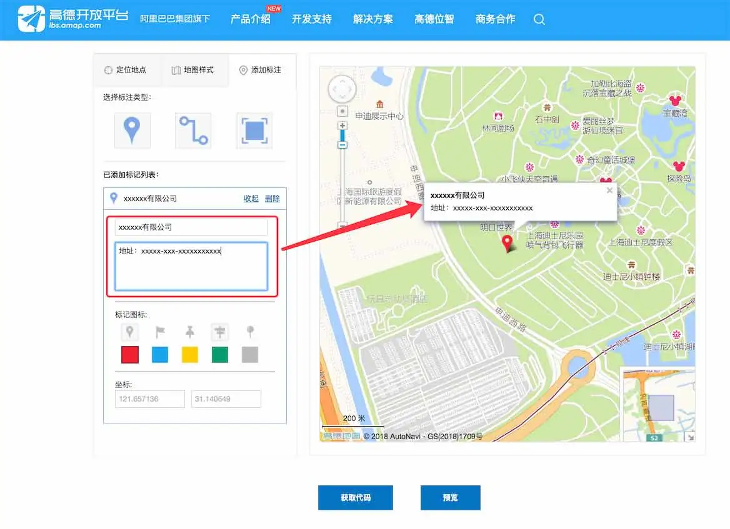The width and height of the screenshot is (730, 529).
Task: Delete the marker using the 删除 link
Action: pos(272,198)
